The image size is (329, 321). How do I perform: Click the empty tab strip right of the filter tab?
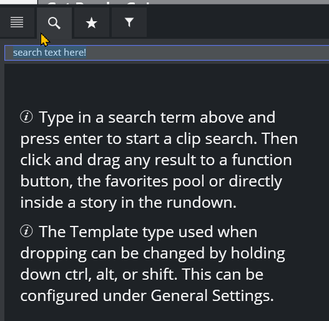coord(238,23)
